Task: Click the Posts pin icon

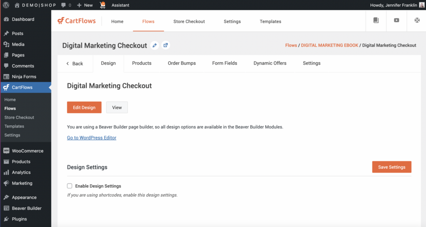Action: (x=6, y=33)
